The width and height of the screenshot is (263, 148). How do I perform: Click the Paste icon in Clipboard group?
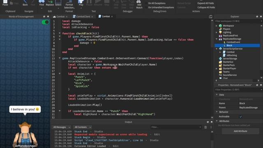(x=5, y=2)
